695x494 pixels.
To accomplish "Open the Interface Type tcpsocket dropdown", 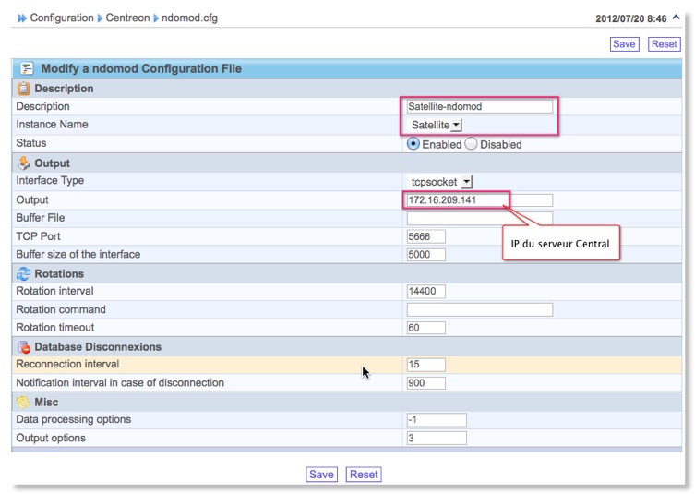I will coord(439,182).
